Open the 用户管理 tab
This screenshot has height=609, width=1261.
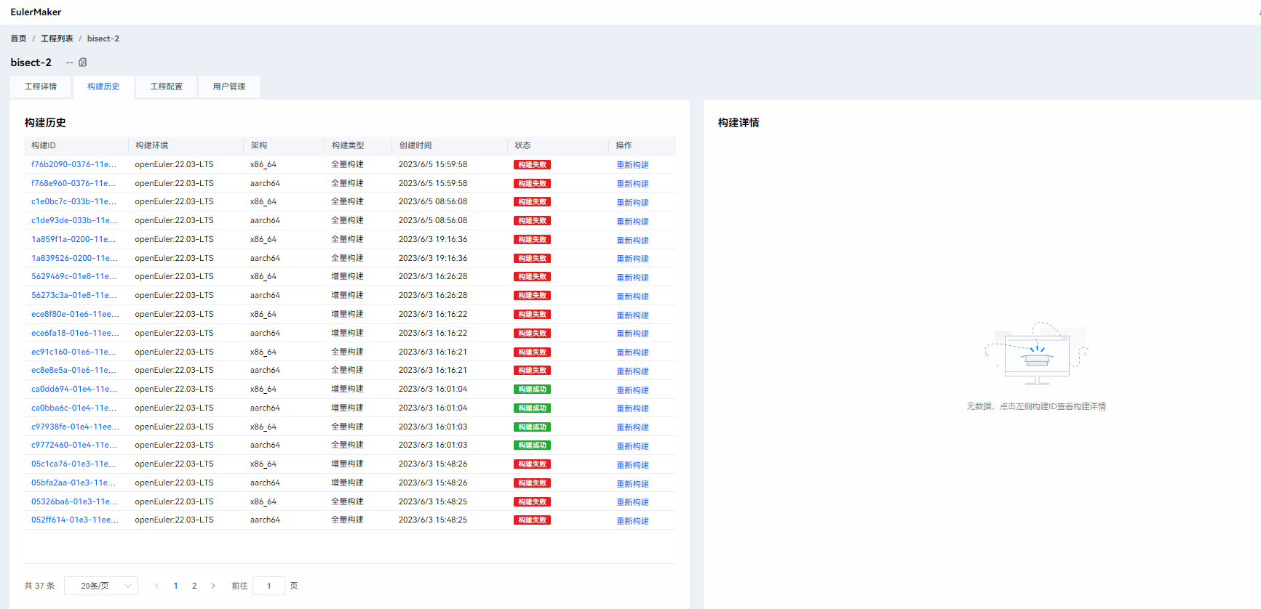tap(228, 86)
